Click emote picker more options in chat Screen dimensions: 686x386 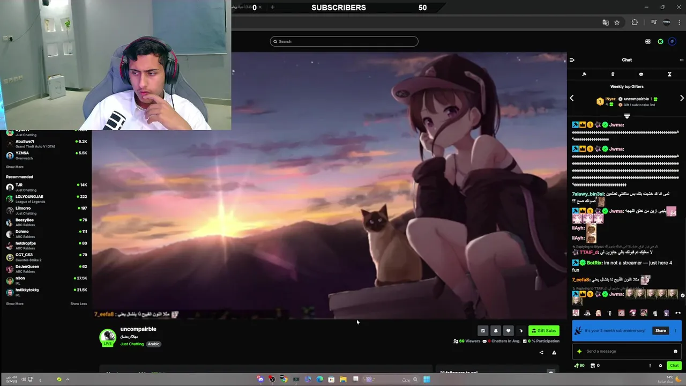(x=678, y=313)
